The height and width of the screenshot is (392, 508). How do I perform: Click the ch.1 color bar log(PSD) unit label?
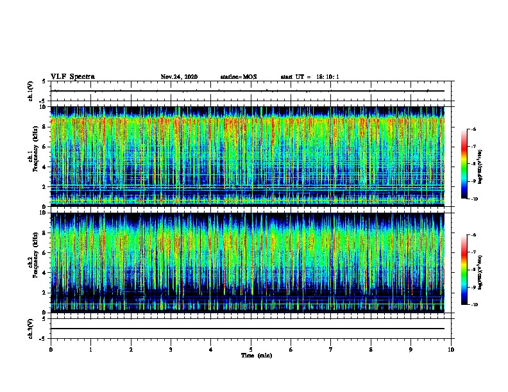coord(480,167)
